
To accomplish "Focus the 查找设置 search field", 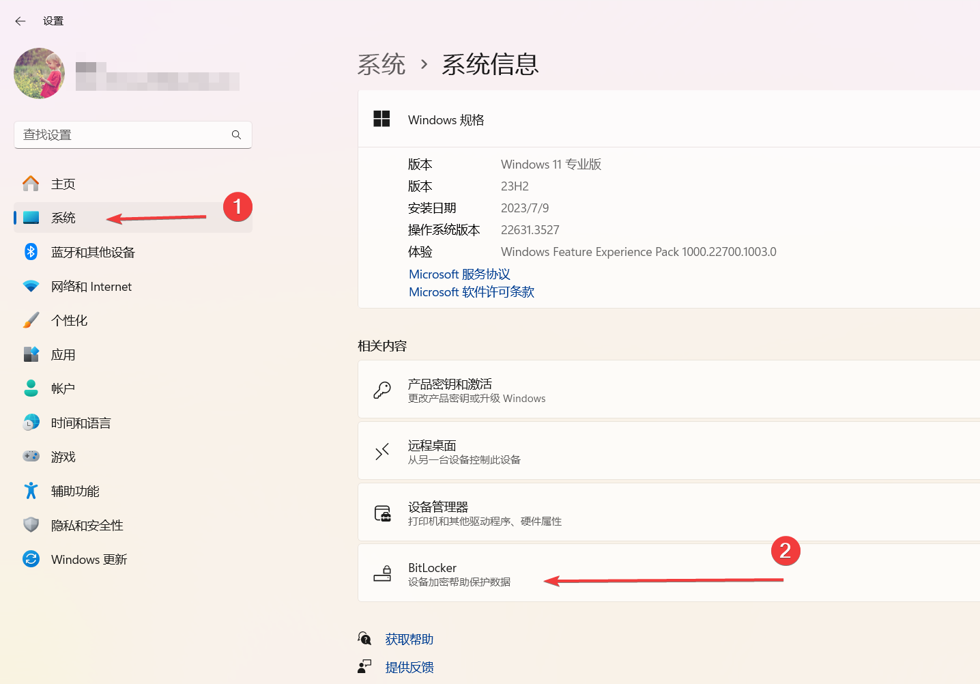I will point(133,135).
